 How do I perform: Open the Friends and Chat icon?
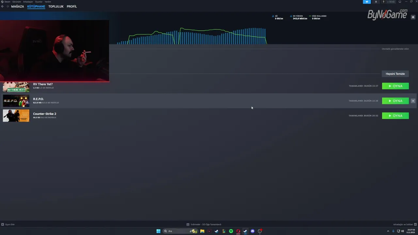click(x=415, y=225)
